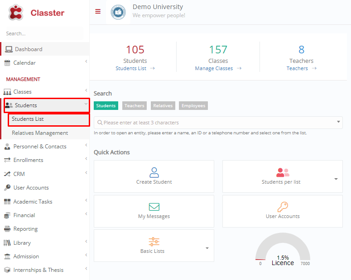Image resolution: width=351 pixels, height=280 pixels.
Task: Click the Enrollments arrows icon
Action: click(x=7, y=160)
